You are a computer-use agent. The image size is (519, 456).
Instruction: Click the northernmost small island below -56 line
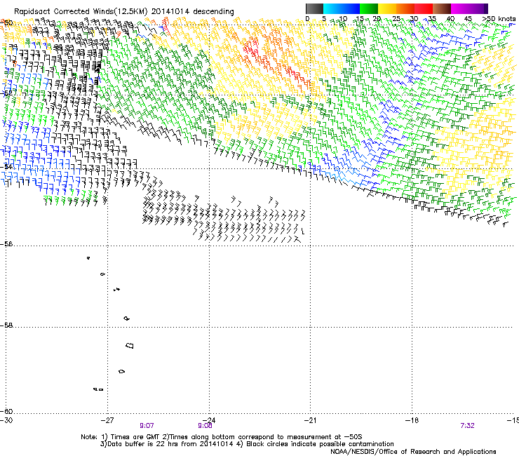(x=88, y=258)
